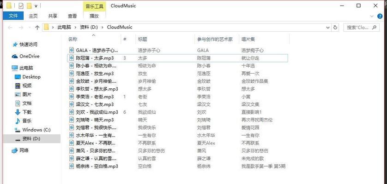Click the forward navigation arrow
Viewport: 387px width, 184px height.
[21, 28]
